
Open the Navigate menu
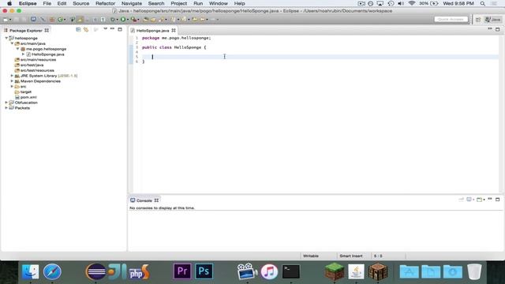[x=132, y=3]
